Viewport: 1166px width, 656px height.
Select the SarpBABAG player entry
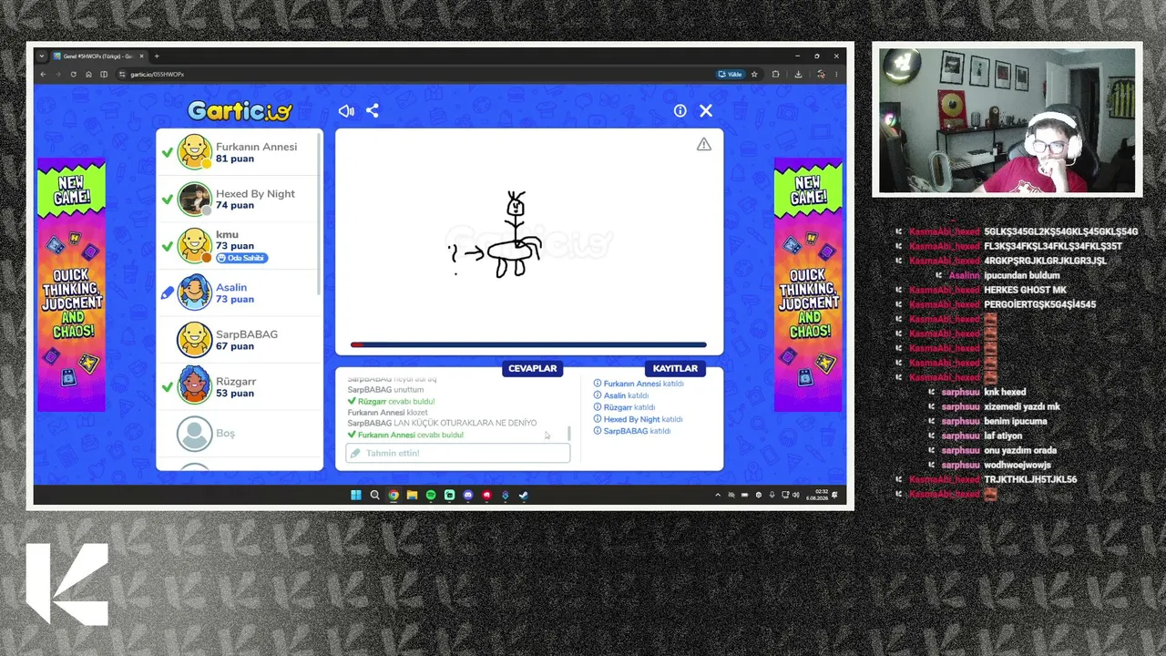point(240,340)
